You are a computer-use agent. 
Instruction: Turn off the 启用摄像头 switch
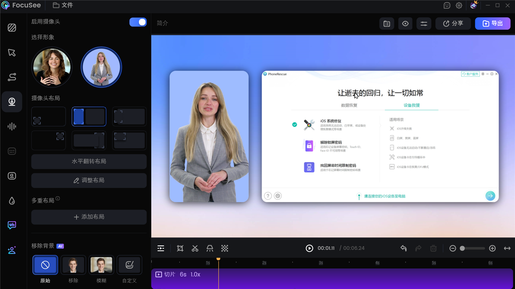point(138,22)
